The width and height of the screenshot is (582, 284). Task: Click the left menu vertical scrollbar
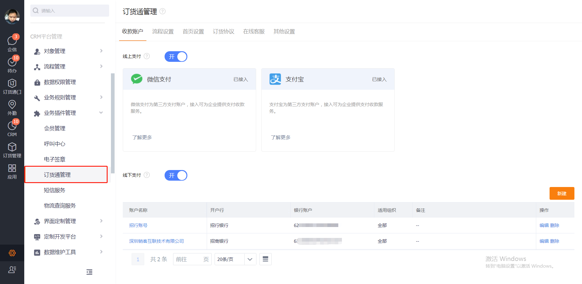coord(113,123)
